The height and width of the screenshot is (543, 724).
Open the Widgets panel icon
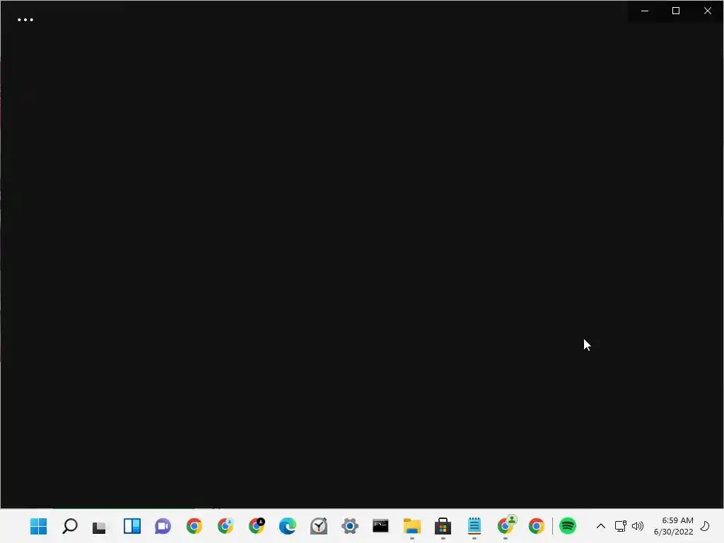[132, 526]
